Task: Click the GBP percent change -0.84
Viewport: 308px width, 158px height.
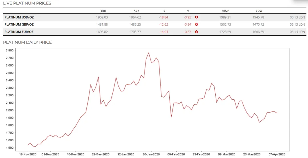Action: point(187,24)
